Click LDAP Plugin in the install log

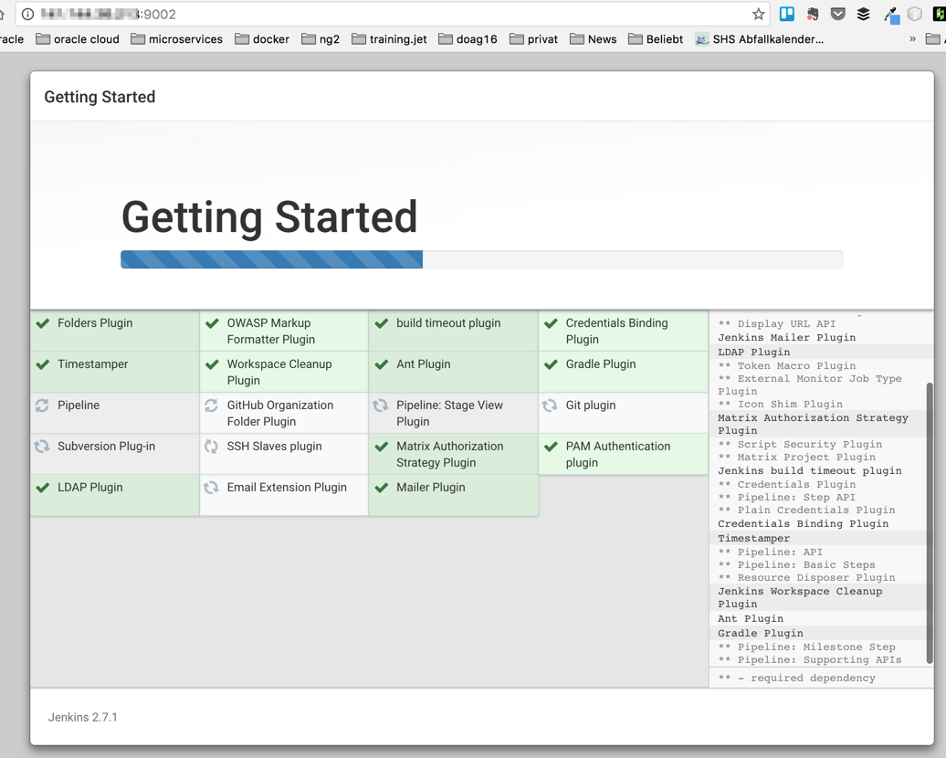(753, 352)
